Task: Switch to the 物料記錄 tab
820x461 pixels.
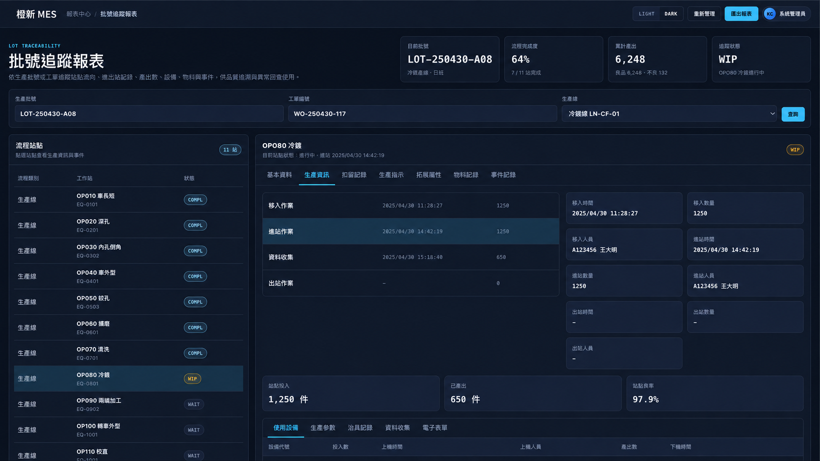Action: tap(466, 175)
